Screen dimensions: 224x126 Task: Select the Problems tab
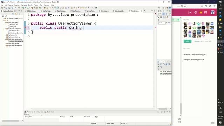[x=30, y=112]
